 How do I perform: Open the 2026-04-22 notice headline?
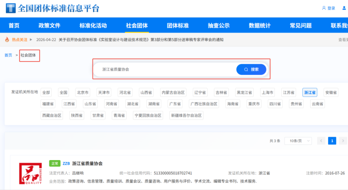(141, 40)
